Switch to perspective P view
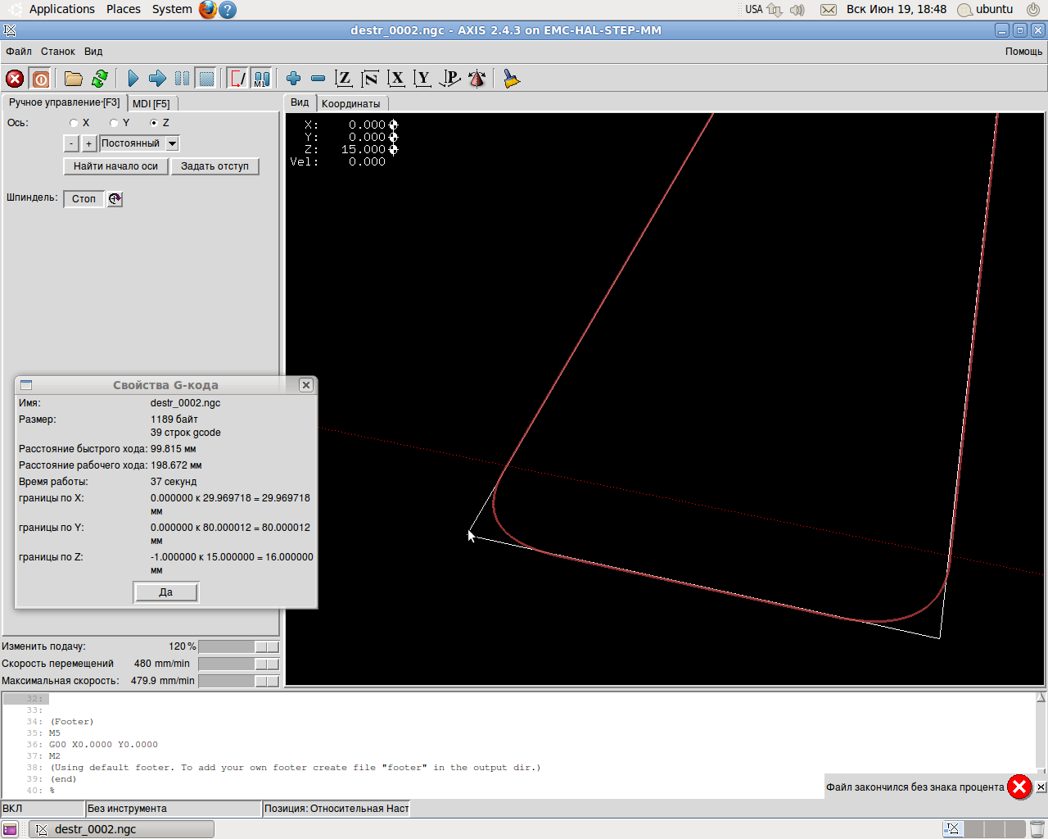Image resolution: width=1048 pixels, height=839 pixels. 449,79
